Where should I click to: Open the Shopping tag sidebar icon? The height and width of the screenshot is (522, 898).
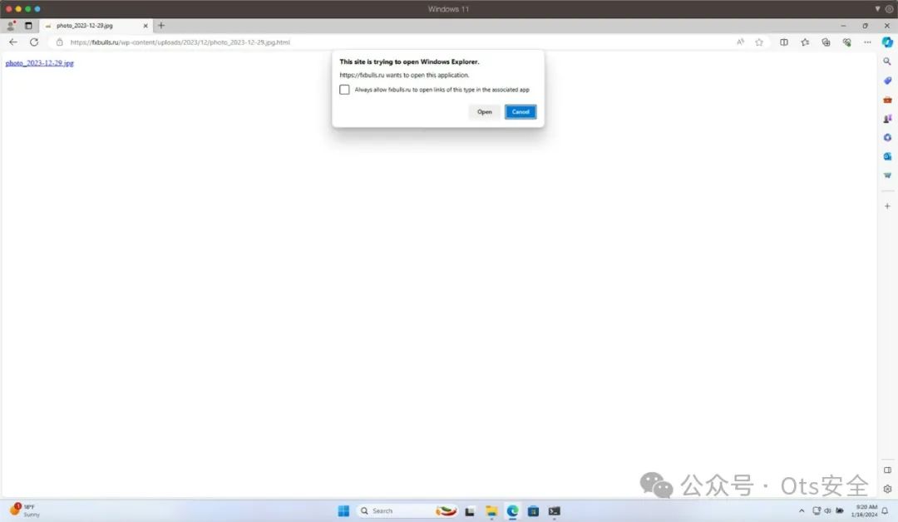click(x=887, y=81)
